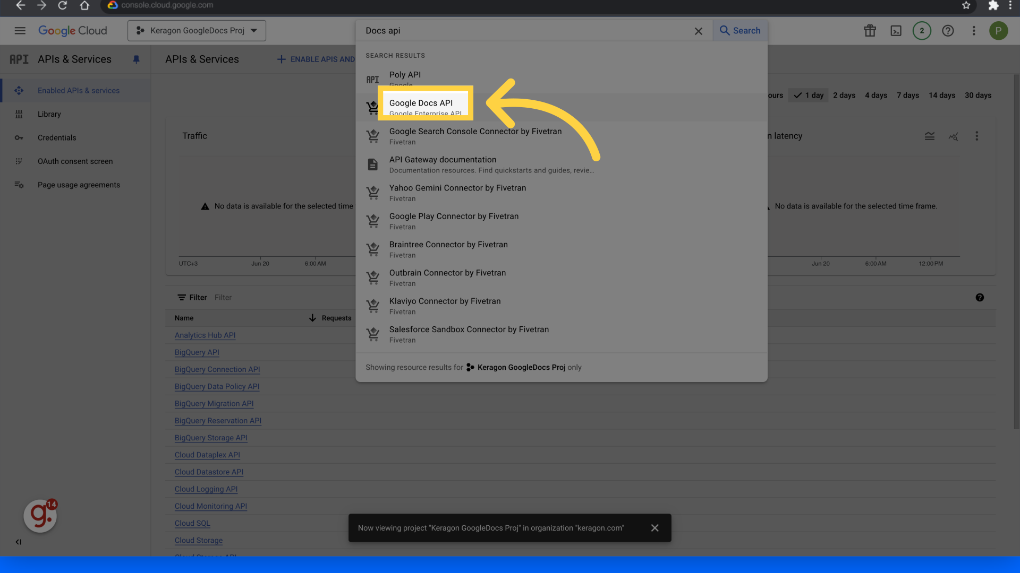
Task: Open the free trial gift icon
Action: [x=870, y=31]
